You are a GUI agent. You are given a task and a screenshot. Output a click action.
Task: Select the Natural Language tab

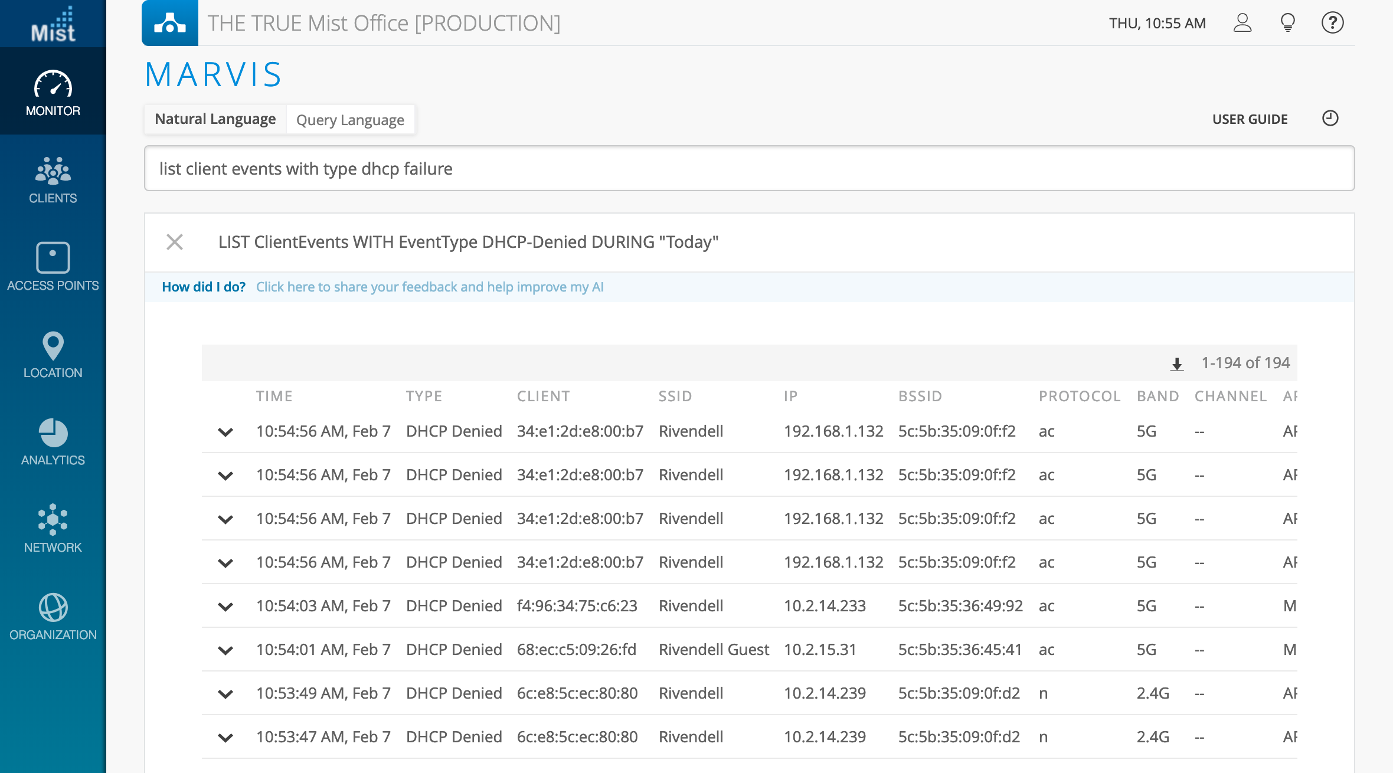pos(215,119)
